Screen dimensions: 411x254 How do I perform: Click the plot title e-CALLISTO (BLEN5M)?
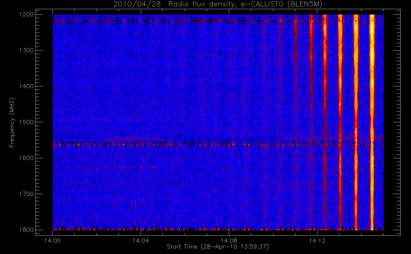282,4
